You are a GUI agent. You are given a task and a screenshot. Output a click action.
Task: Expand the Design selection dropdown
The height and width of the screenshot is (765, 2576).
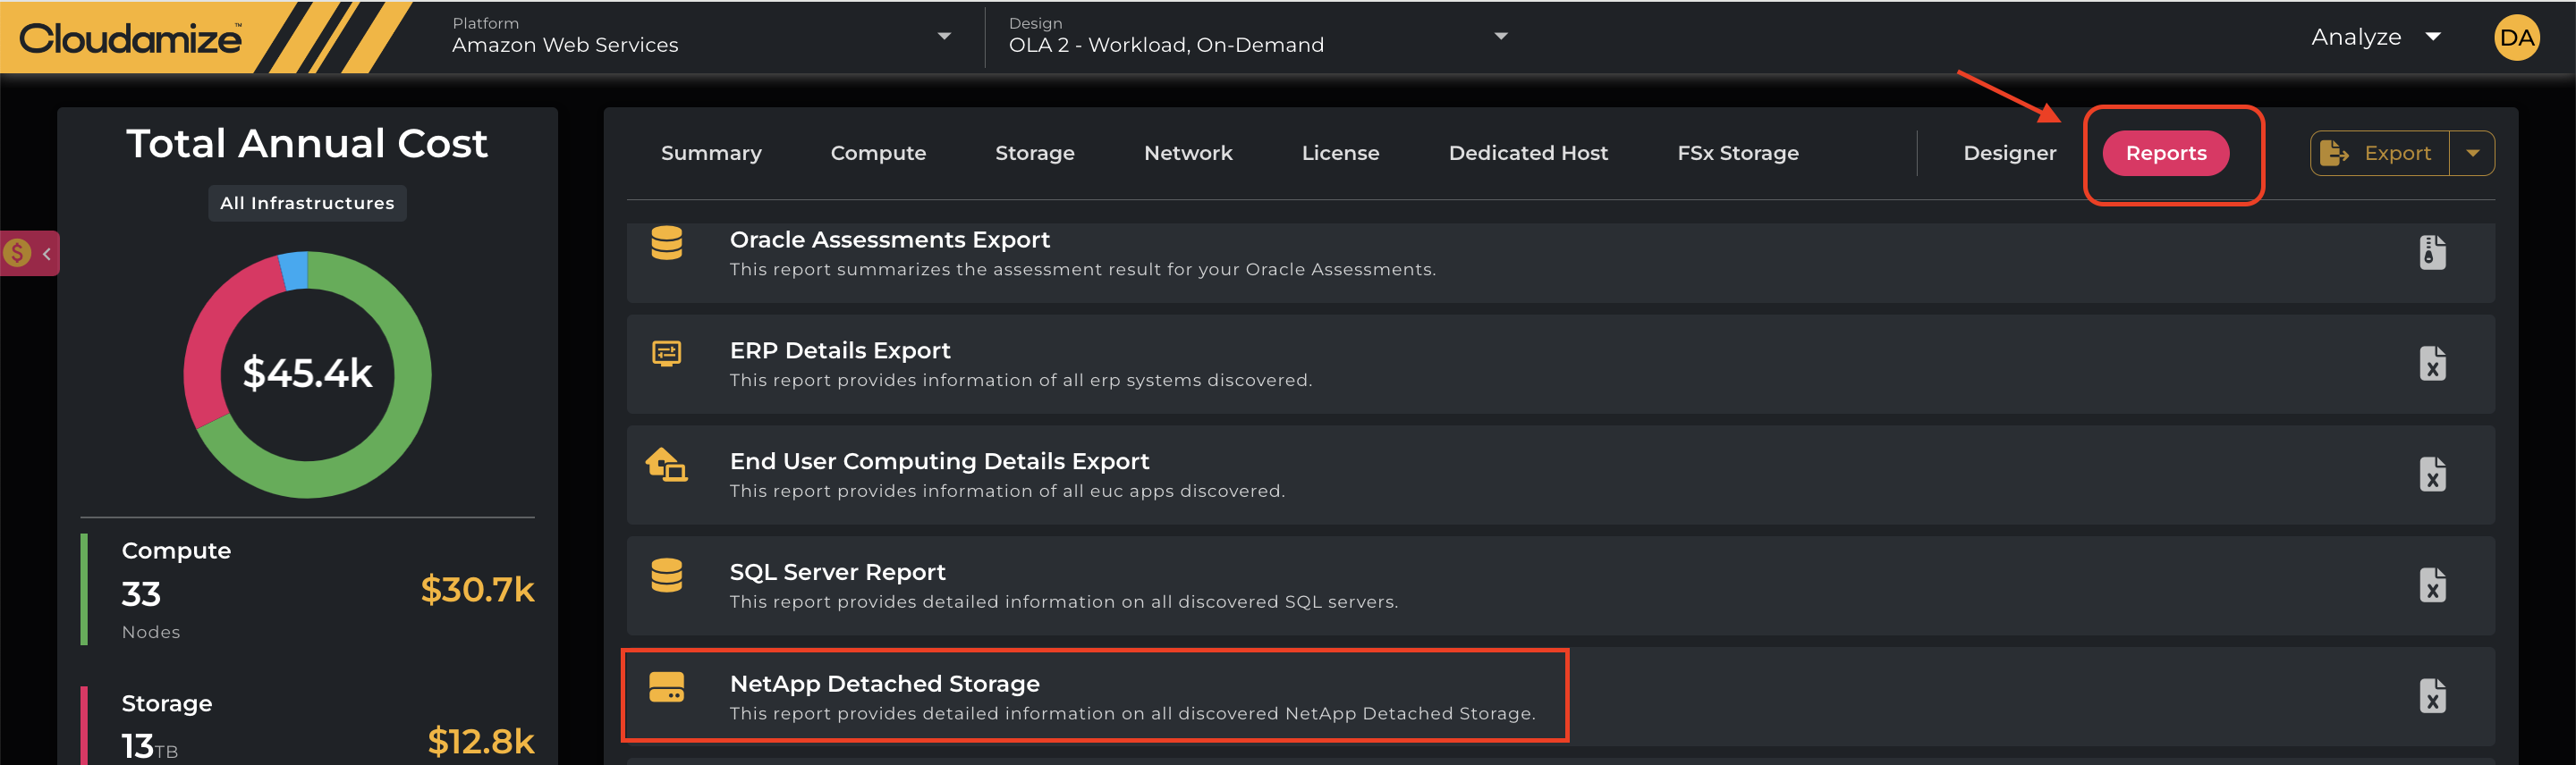coord(1500,37)
